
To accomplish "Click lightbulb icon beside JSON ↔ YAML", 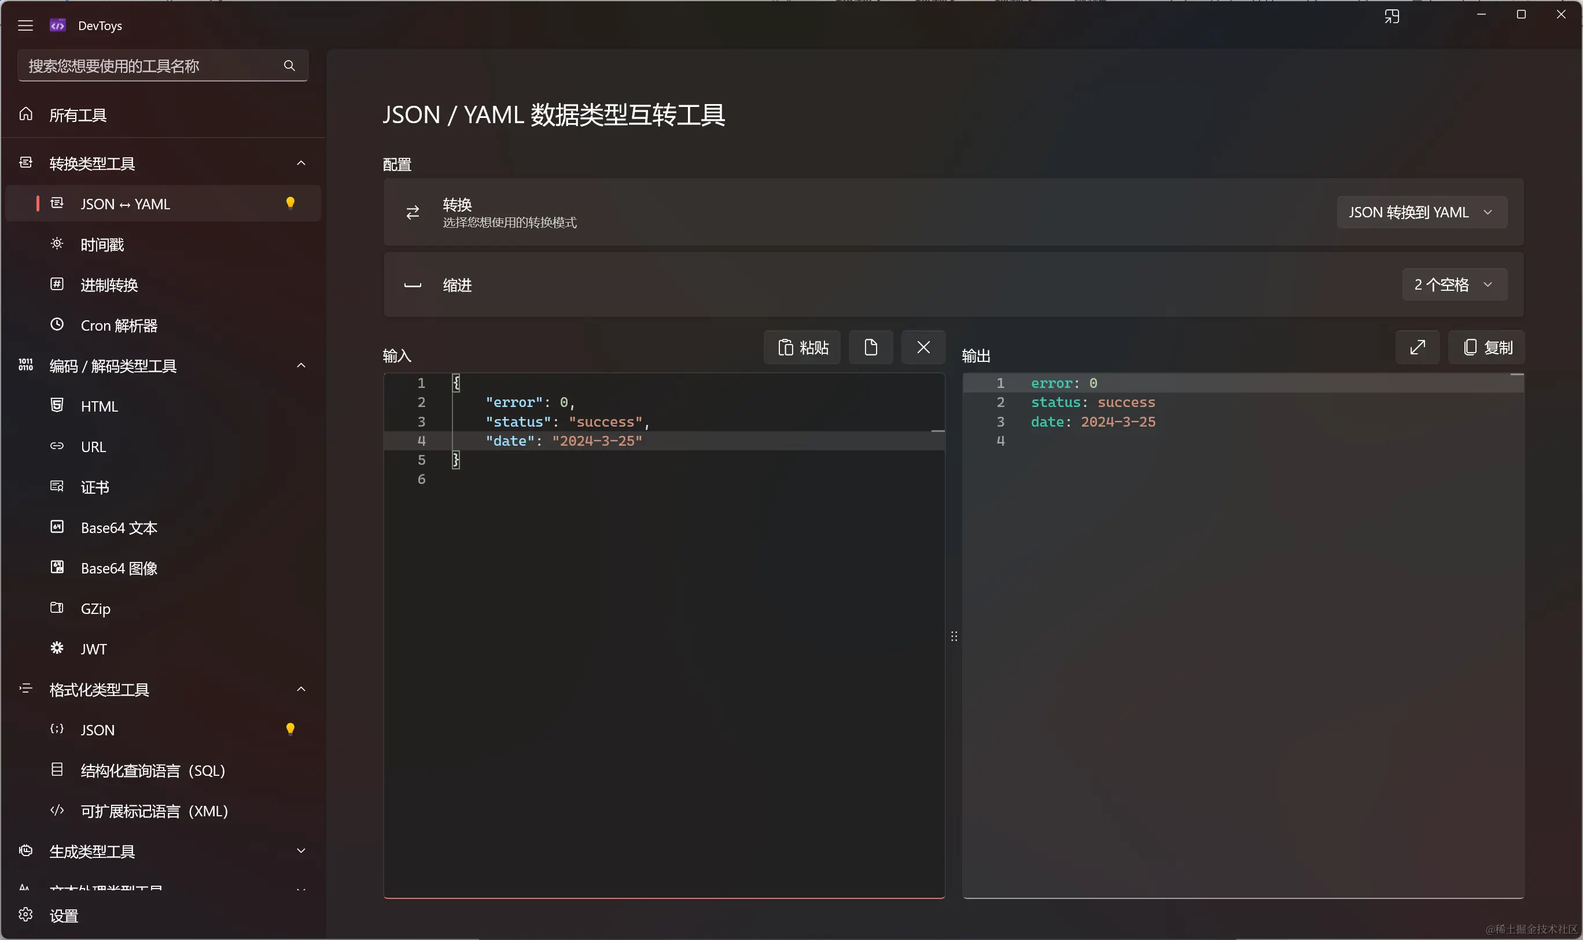I will pyautogui.click(x=290, y=203).
